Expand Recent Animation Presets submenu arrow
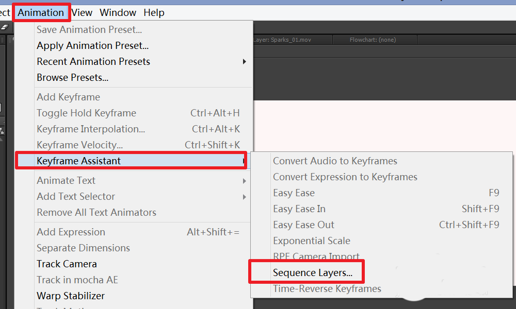 [x=244, y=61]
